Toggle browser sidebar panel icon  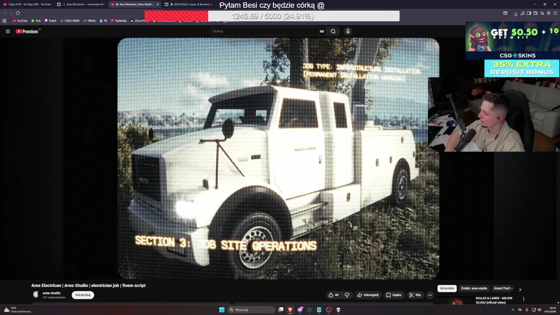(x=528, y=13)
